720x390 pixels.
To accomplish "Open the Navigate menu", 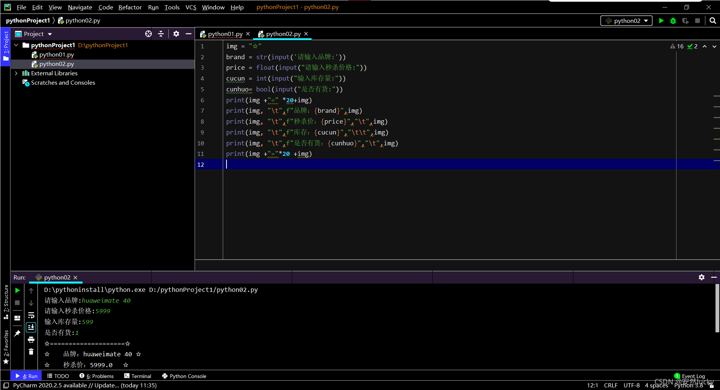I will coord(80,7).
